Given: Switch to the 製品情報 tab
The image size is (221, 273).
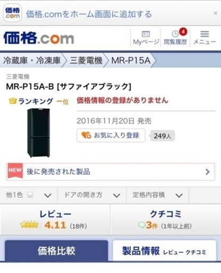Looking at the screenshot, I should (165, 251).
